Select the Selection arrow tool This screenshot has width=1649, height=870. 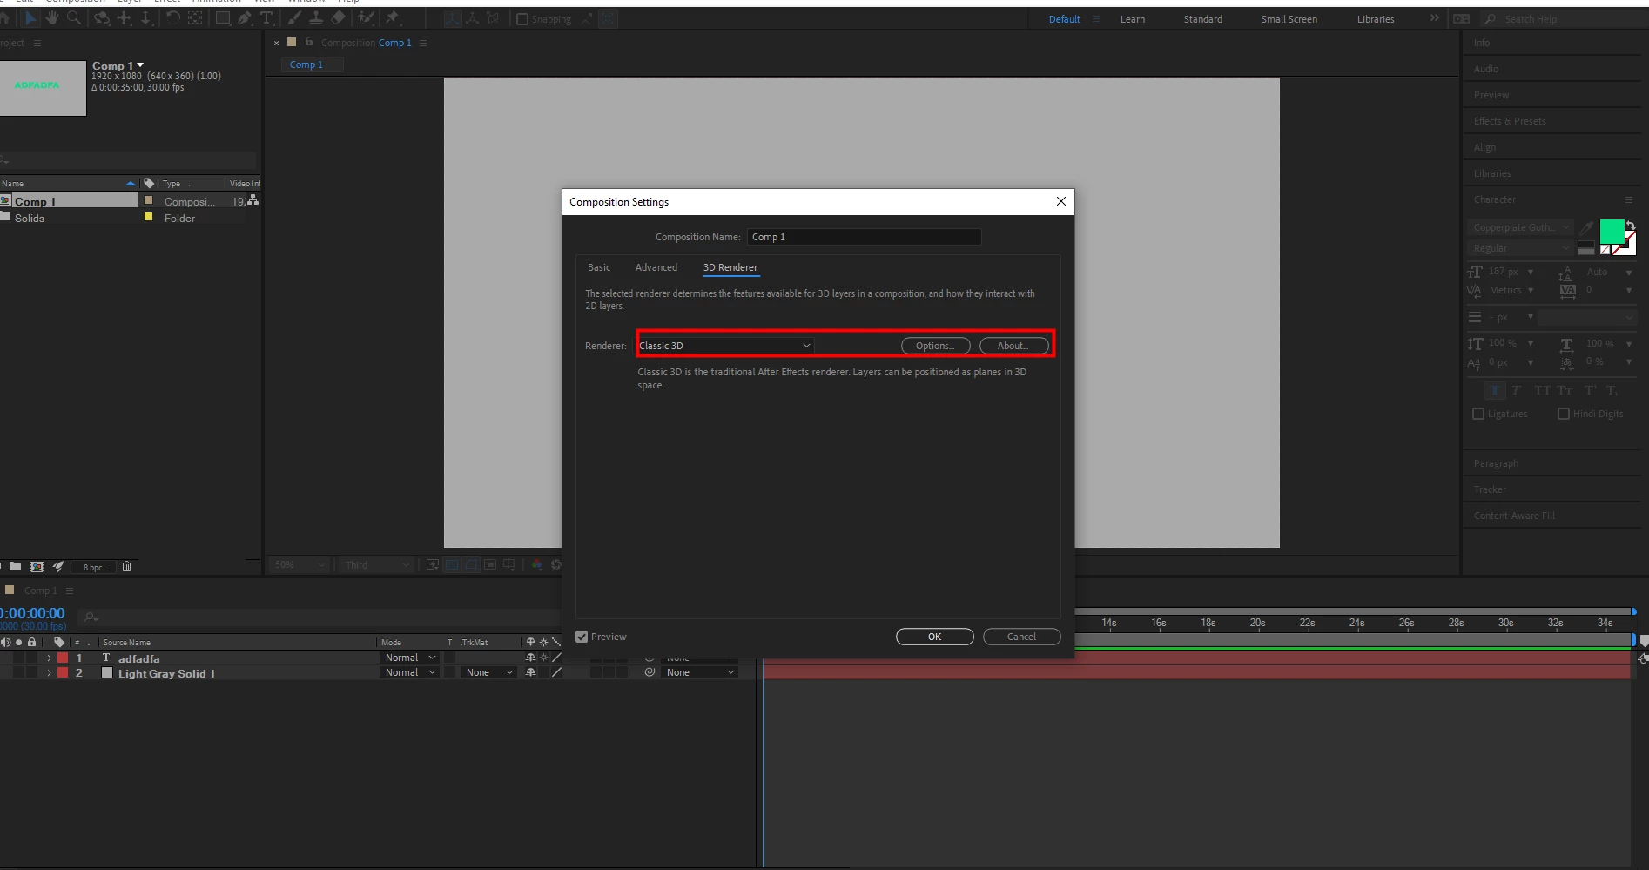[x=31, y=17]
